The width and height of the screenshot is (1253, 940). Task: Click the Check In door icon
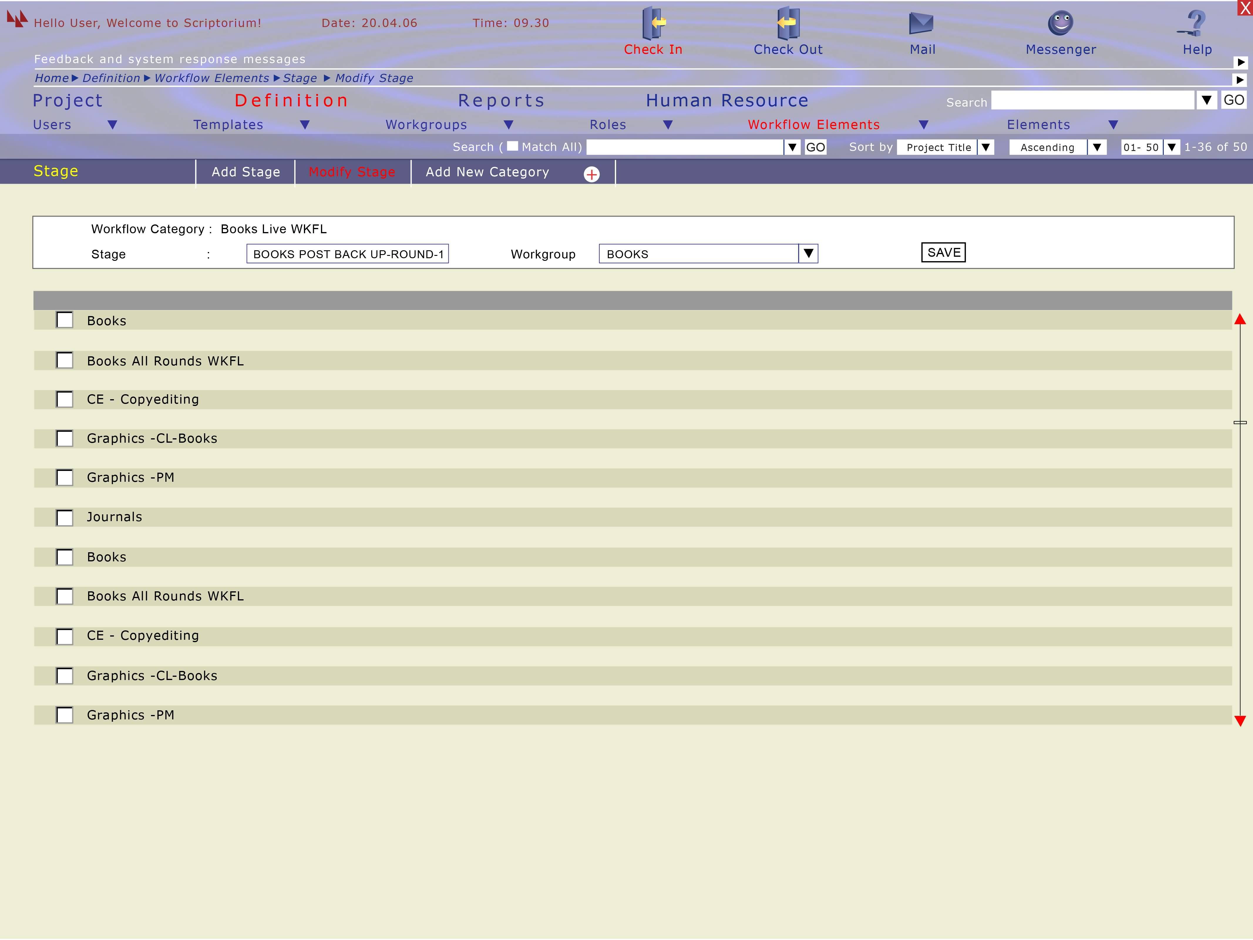tap(653, 23)
